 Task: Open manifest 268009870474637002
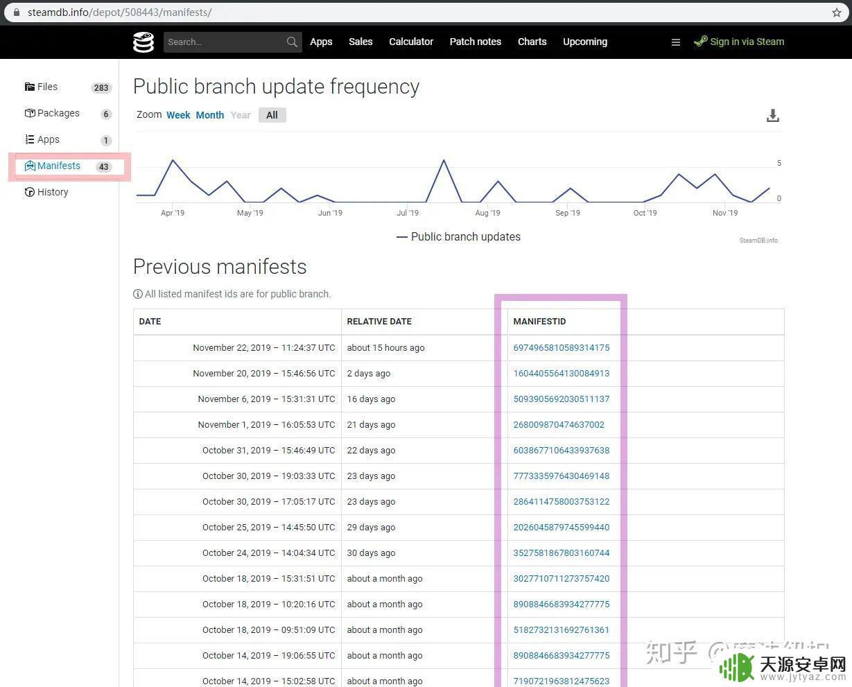[x=559, y=425]
